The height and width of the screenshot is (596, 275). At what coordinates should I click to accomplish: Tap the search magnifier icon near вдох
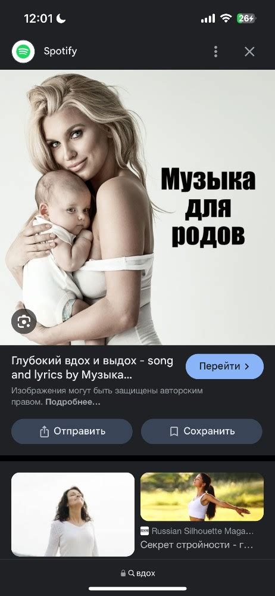132,573
